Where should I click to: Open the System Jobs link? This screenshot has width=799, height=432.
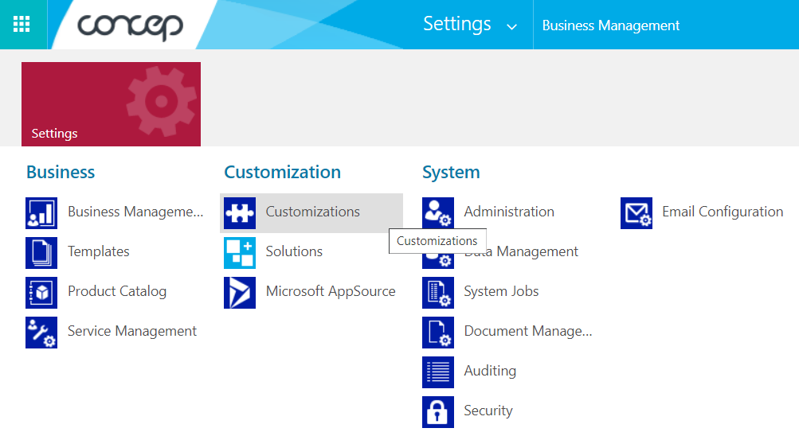[501, 291]
